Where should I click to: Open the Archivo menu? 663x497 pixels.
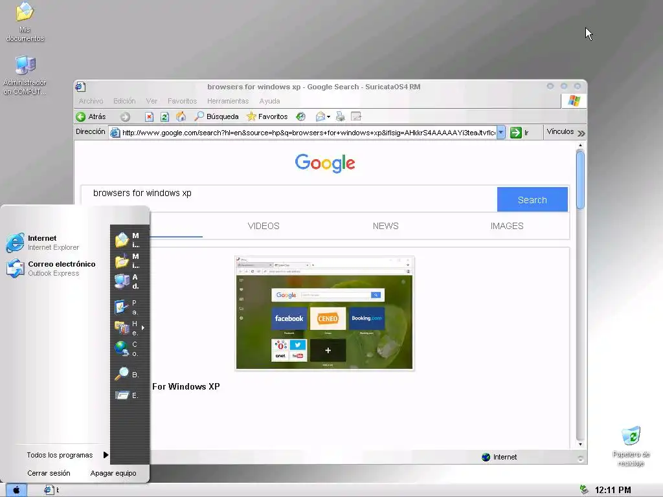[x=91, y=101]
